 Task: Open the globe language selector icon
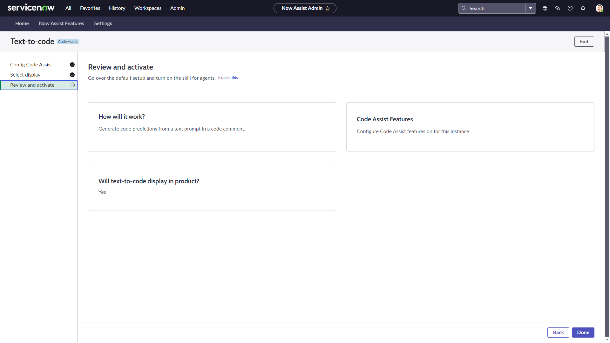coord(545,8)
